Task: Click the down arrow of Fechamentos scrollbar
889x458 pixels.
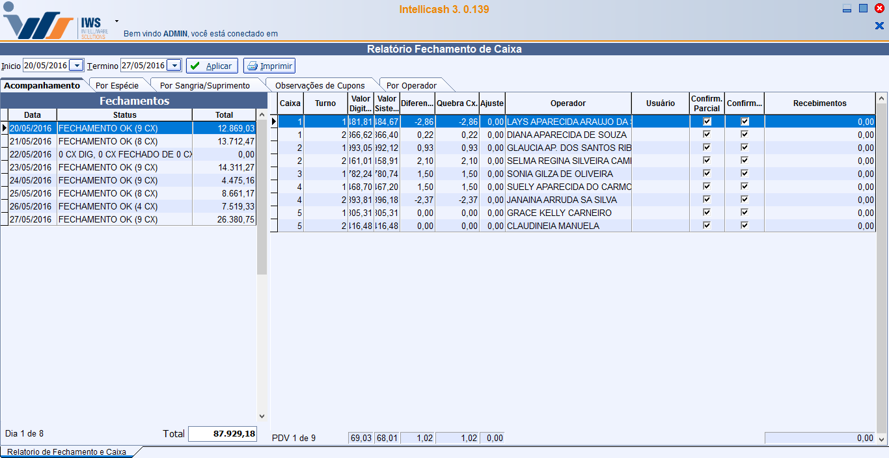Action: tap(262, 416)
